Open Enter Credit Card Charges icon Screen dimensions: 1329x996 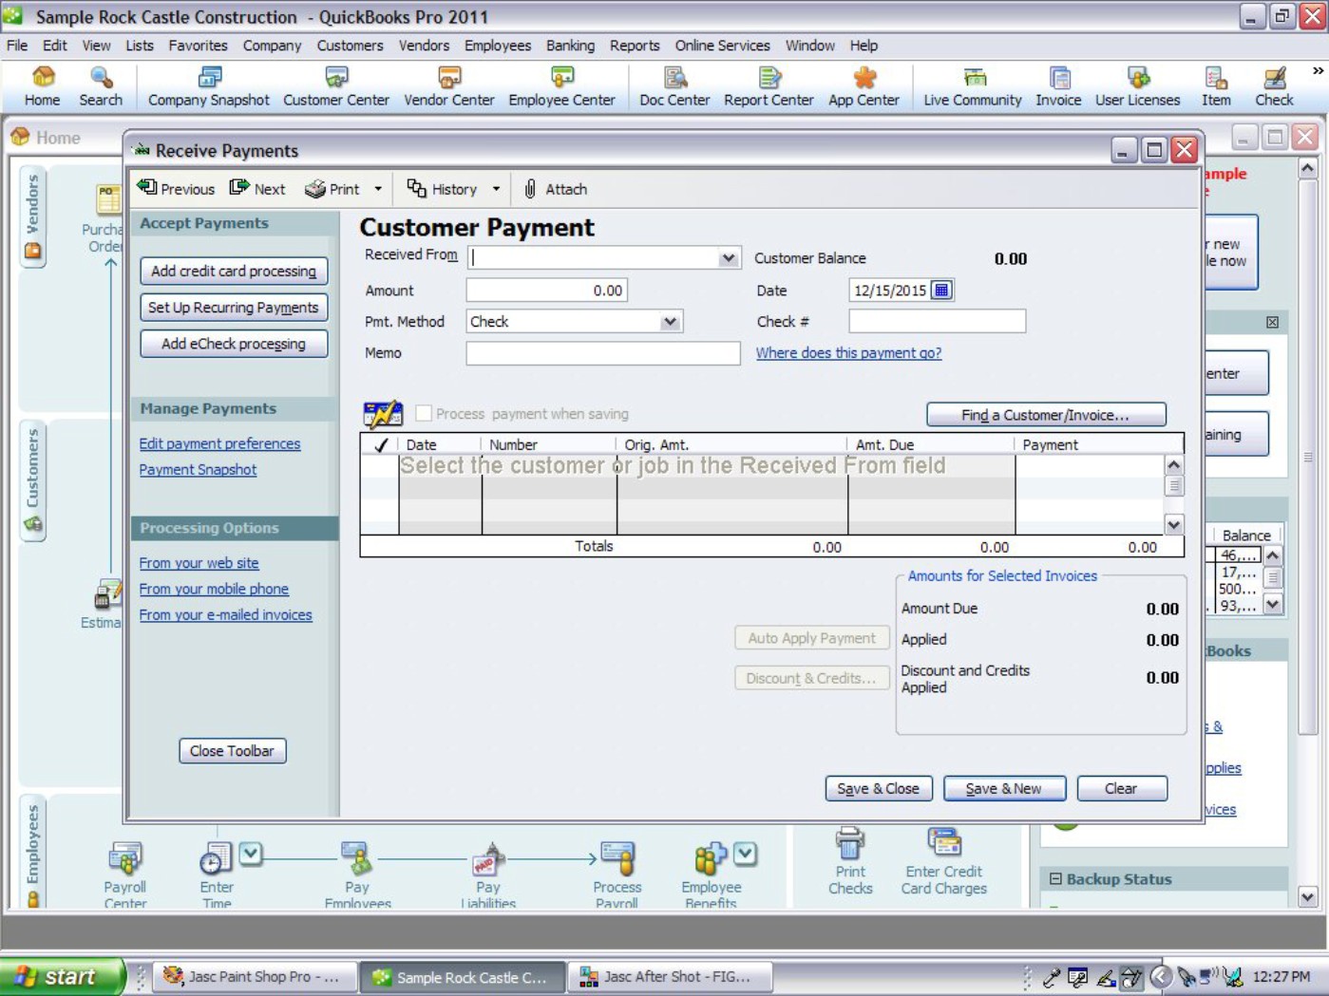(944, 861)
